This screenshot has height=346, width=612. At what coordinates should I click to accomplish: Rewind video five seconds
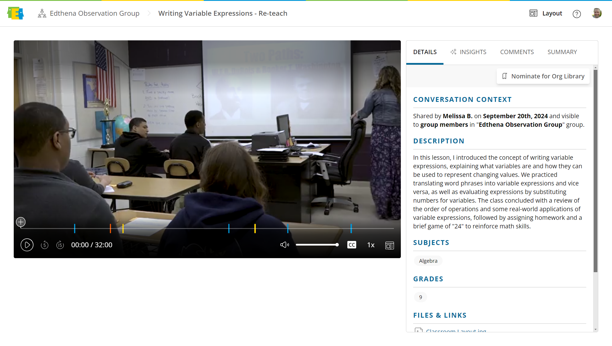45,245
